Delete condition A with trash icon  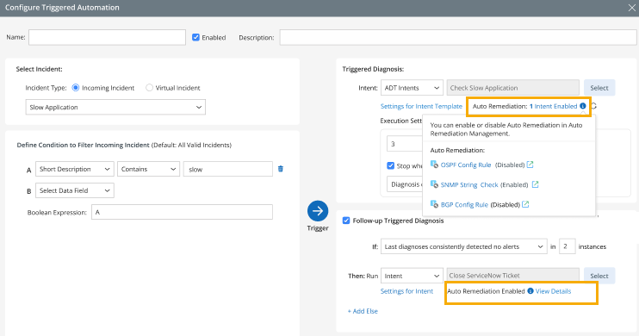pos(281,169)
